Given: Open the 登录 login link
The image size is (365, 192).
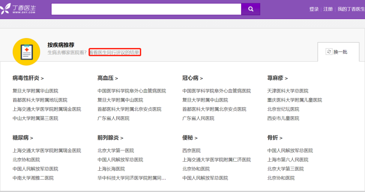Looking at the screenshot, I should coord(314,9).
